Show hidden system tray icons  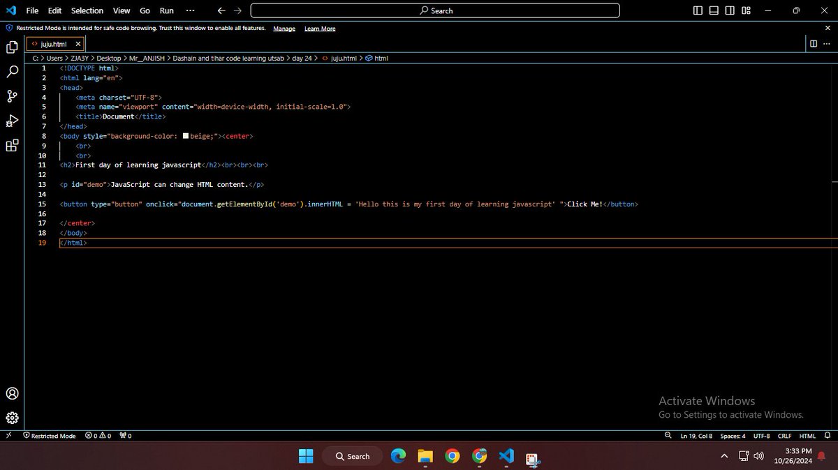point(724,456)
